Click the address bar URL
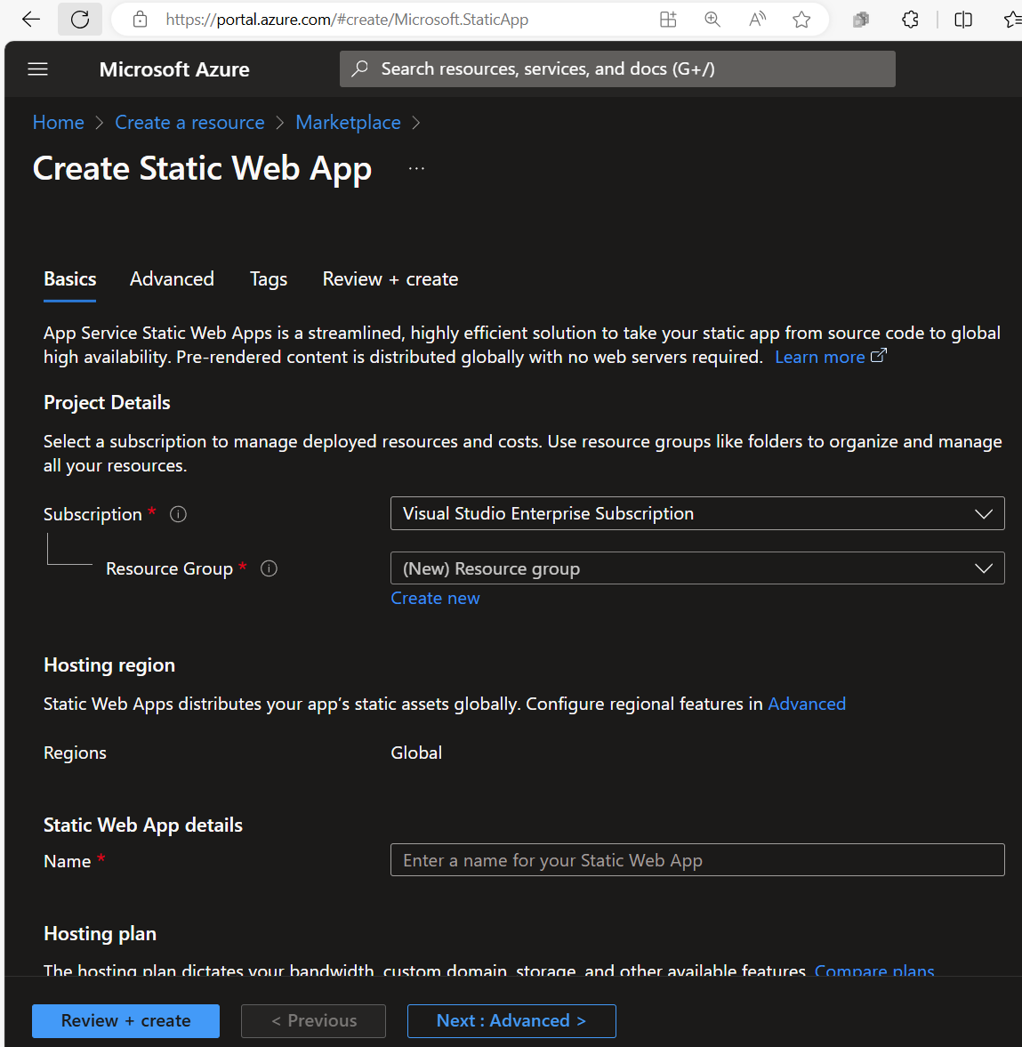 (347, 20)
